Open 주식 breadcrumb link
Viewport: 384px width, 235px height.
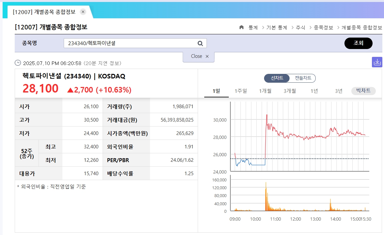[x=300, y=28]
